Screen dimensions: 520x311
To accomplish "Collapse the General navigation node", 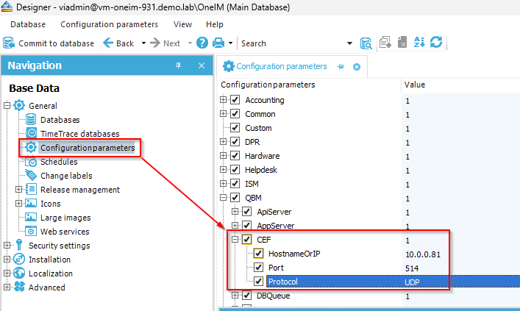I will (x=7, y=105).
